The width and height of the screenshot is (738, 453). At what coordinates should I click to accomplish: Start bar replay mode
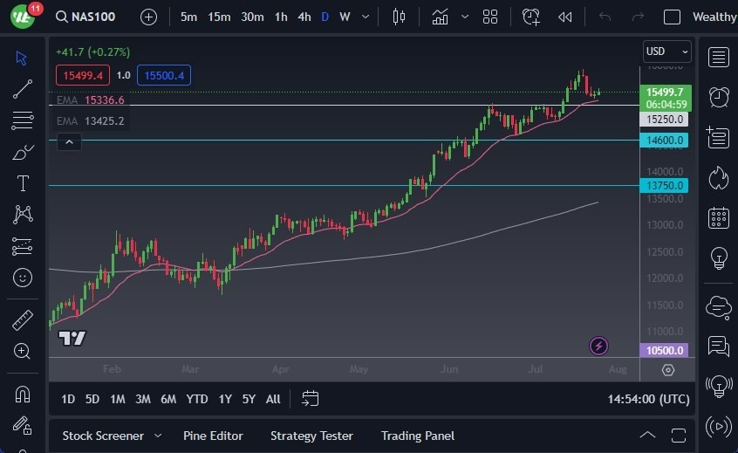pos(564,17)
